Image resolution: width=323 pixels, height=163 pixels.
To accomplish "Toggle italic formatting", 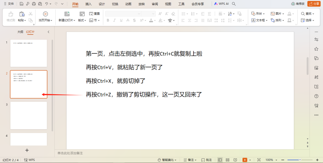I will [115, 20].
